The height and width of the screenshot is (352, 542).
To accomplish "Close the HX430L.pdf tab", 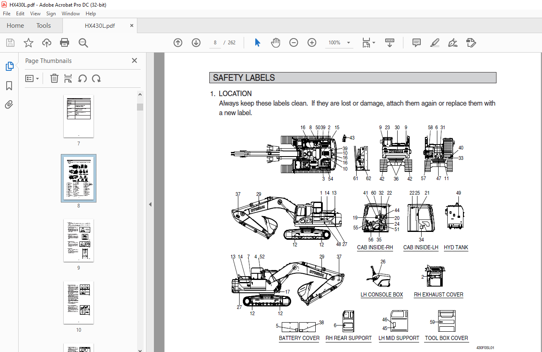I will coord(132,25).
